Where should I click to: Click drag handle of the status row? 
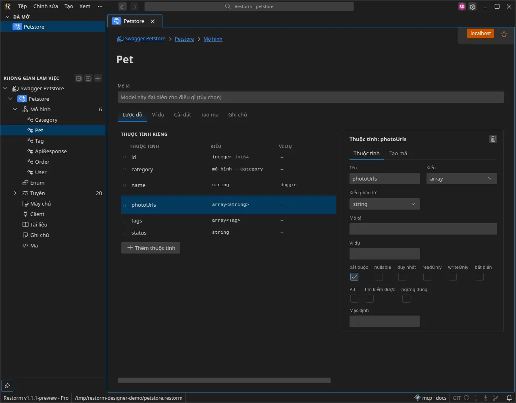click(x=125, y=233)
